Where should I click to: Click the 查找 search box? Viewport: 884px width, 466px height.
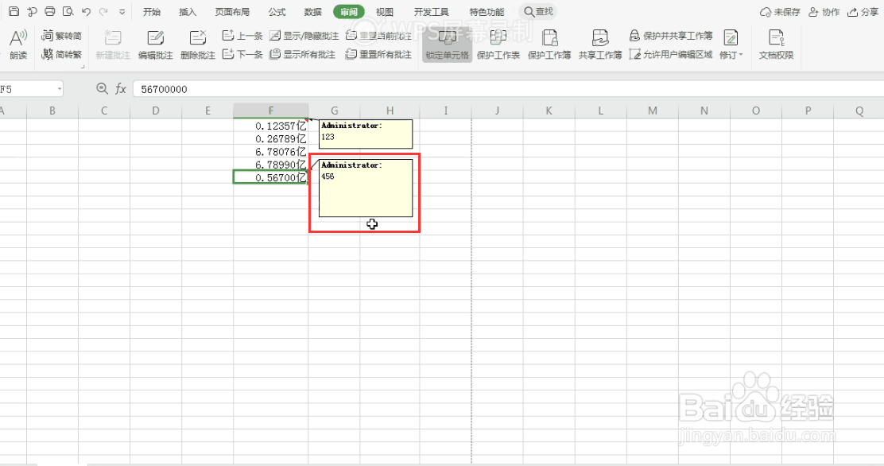coord(538,11)
